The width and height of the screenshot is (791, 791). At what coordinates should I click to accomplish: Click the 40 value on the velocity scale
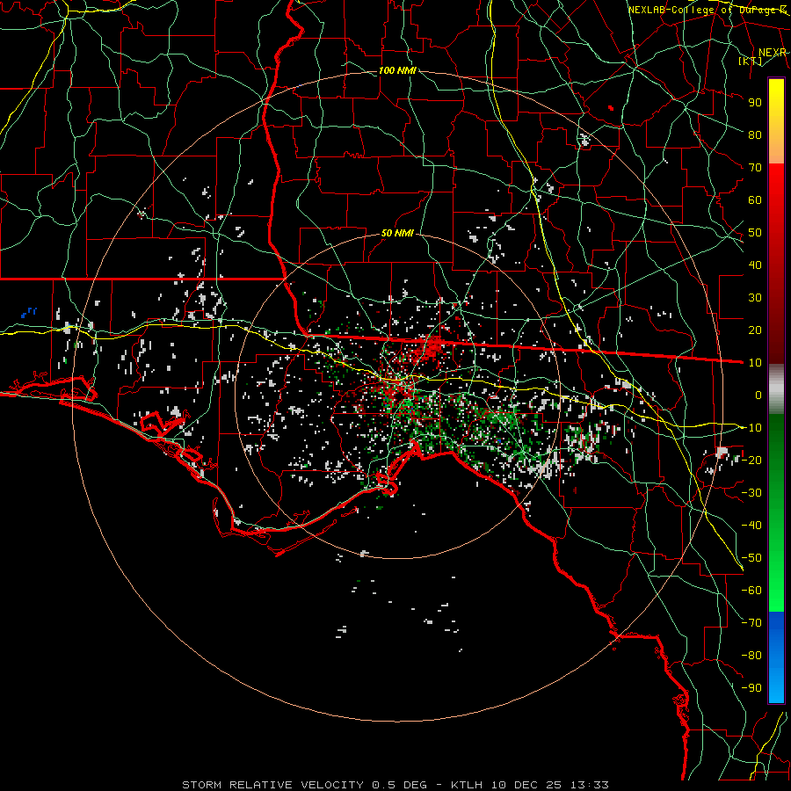coord(755,265)
